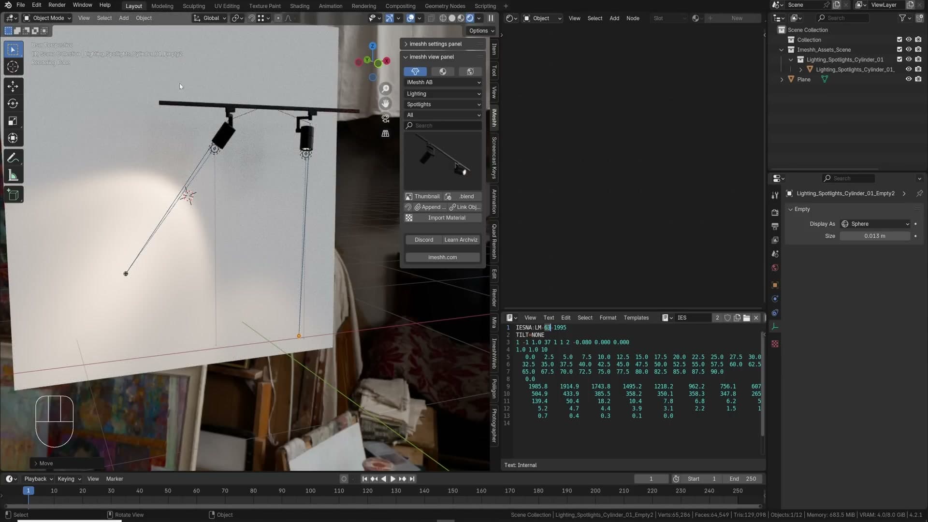This screenshot has height=522, width=928.
Task: Open the Lighting category dropdown
Action: click(443, 94)
